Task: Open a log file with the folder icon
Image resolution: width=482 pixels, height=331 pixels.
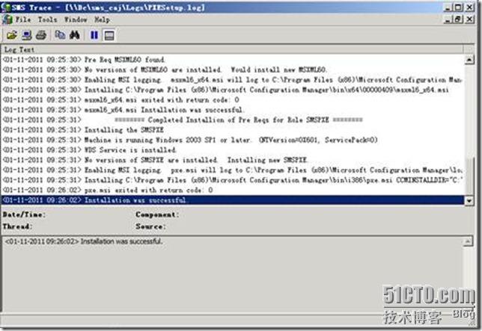Action: (x=12, y=35)
